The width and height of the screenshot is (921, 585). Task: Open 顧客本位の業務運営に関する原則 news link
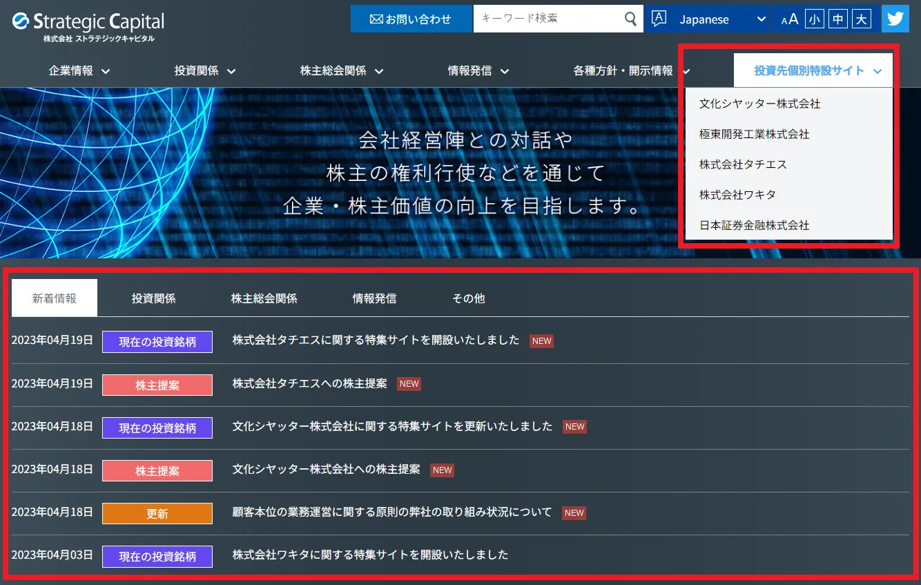pos(392,512)
